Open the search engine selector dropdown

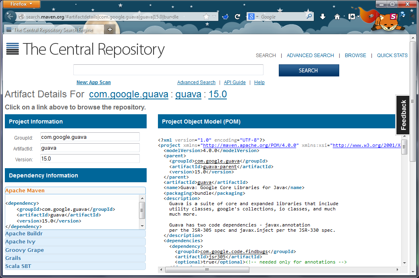coord(253,16)
